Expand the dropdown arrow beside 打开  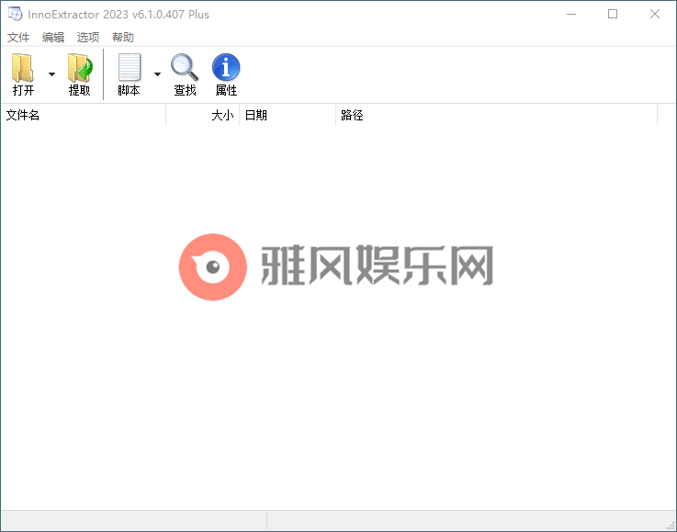pos(51,74)
